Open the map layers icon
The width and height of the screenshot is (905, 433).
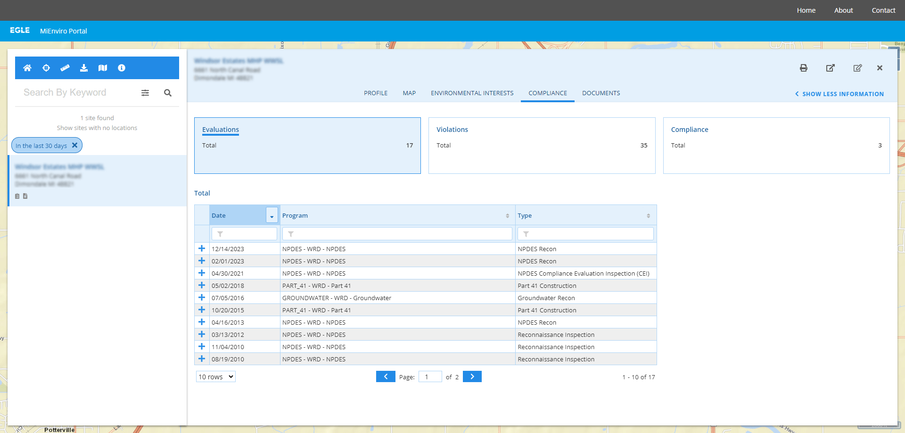tap(103, 68)
